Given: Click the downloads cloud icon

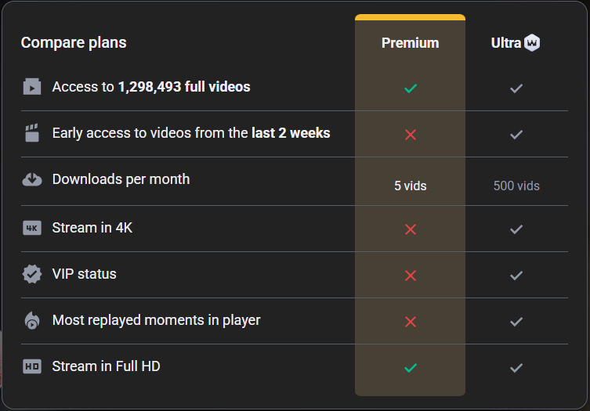Looking at the screenshot, I should [31, 179].
